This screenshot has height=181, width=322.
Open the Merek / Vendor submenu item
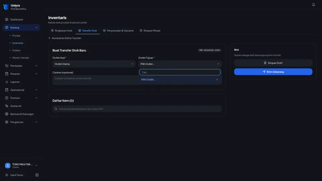(x=20, y=58)
